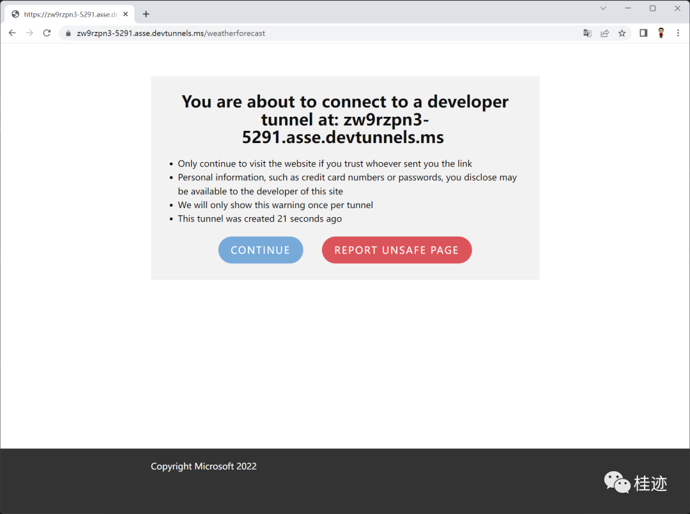Click the developer tunnel warning heading
Viewport: 690px width, 514px height.
[x=345, y=119]
